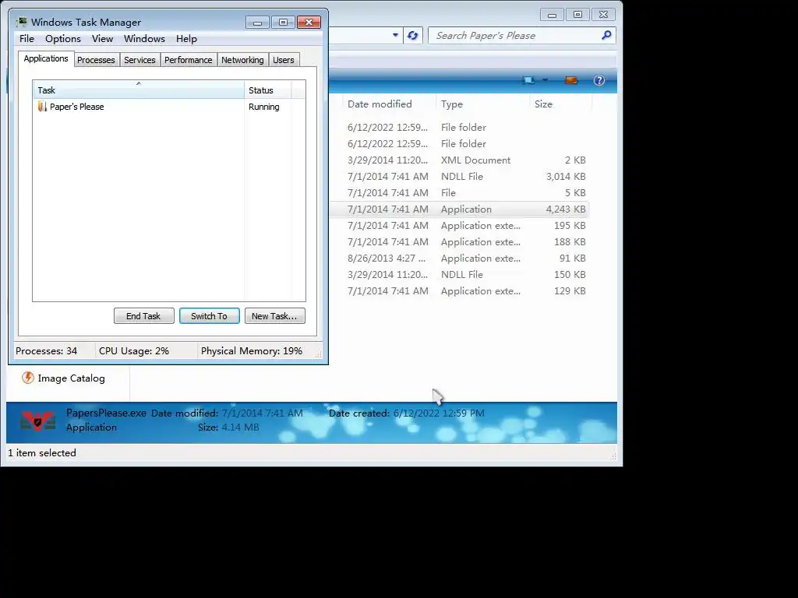Screen dimensions: 798x598
Task: Select the Paper's Please task row
Action: [x=169, y=107]
